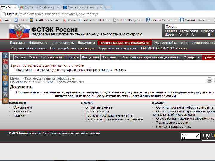
Task: Click the address bar URL field
Action: pos(108,14)
